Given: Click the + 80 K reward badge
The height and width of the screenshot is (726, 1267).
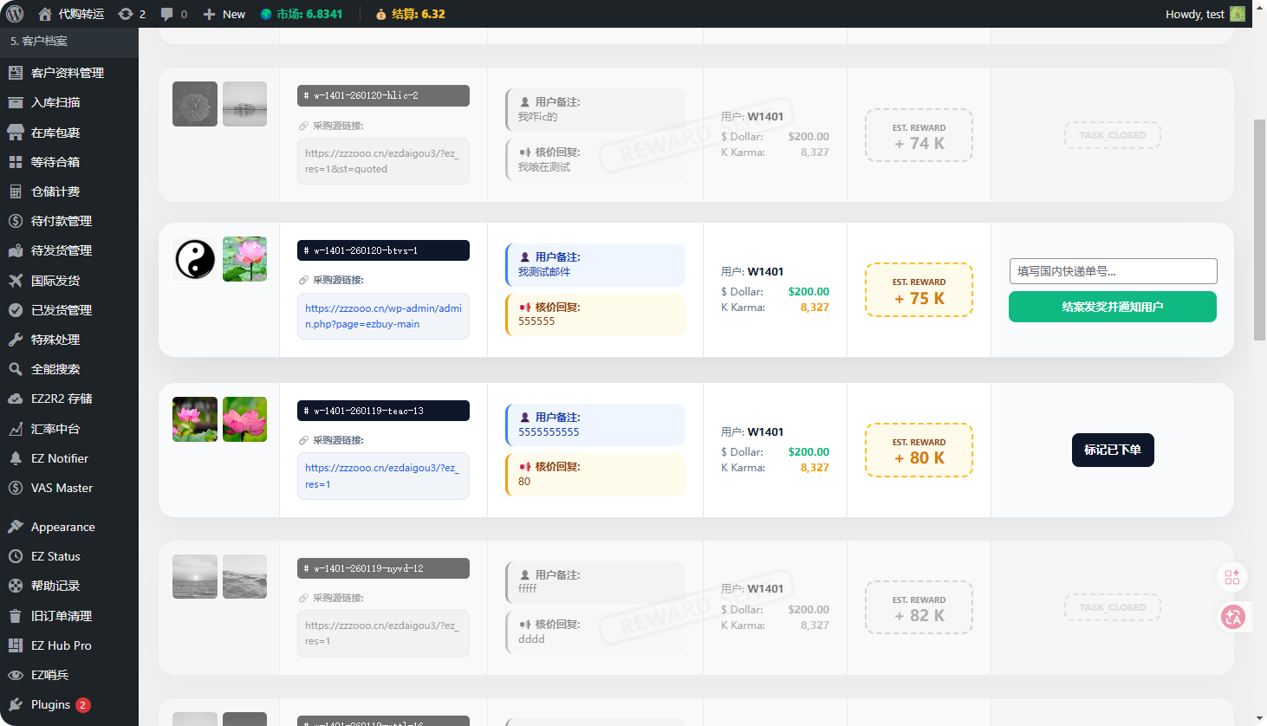Looking at the screenshot, I should tap(919, 451).
